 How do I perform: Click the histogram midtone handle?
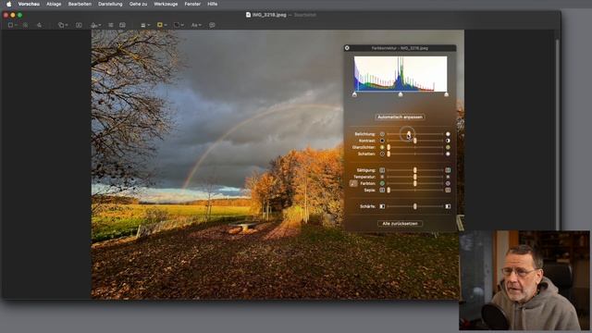tap(401, 94)
